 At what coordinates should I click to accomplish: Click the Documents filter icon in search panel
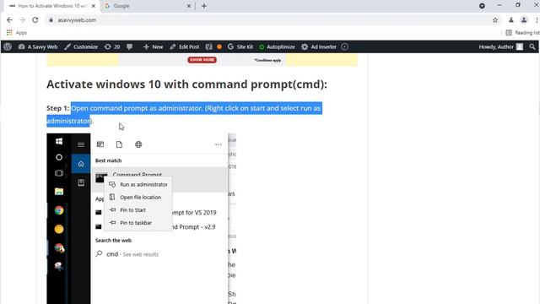coord(119,144)
